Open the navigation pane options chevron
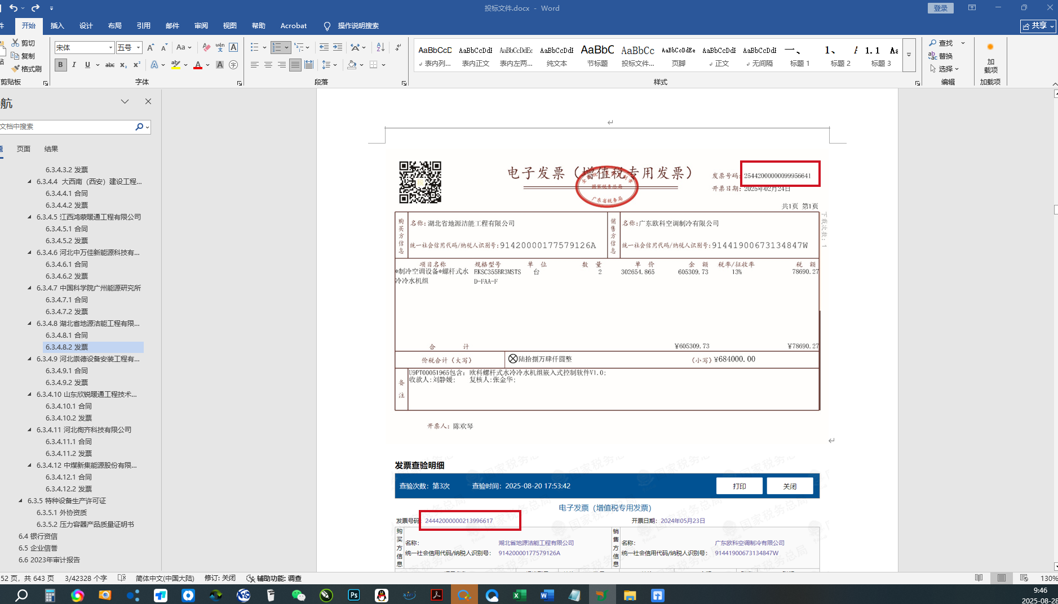The height and width of the screenshot is (604, 1058). pyautogui.click(x=125, y=101)
